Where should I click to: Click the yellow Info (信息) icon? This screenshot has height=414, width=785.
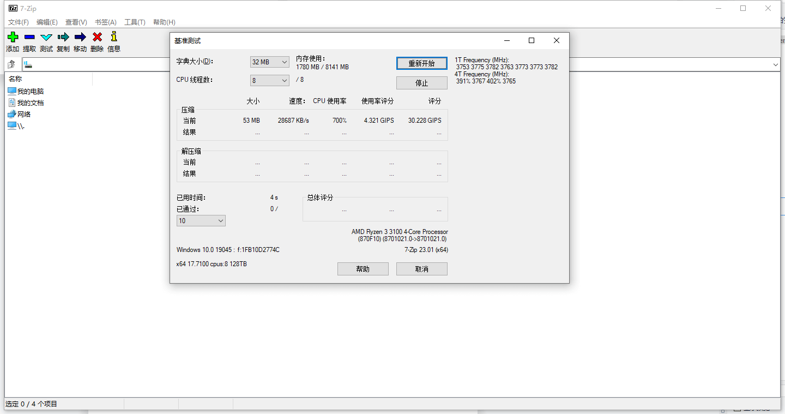(x=114, y=37)
